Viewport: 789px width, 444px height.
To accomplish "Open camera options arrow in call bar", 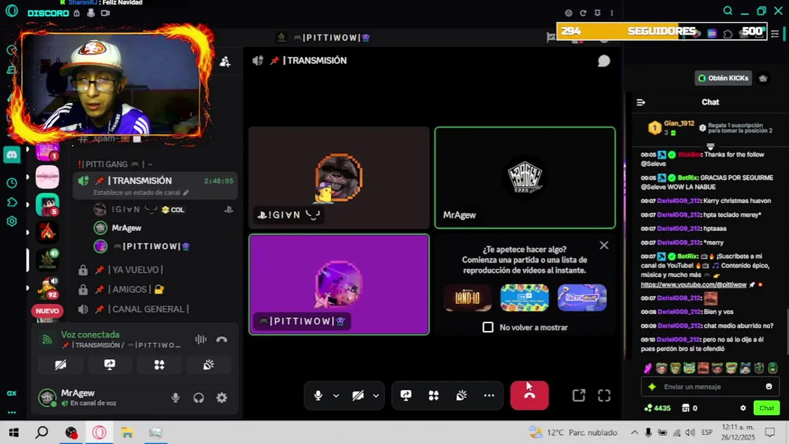I will [375, 395].
